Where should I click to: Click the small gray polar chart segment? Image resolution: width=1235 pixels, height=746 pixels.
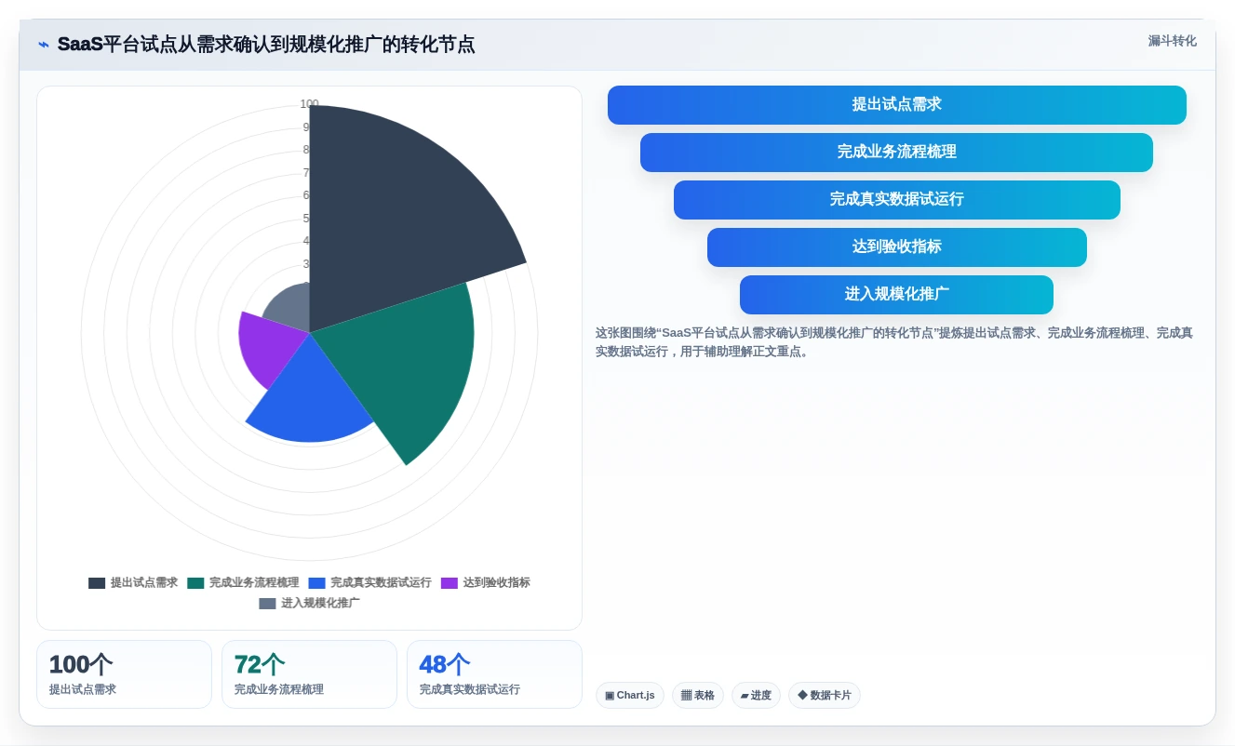click(290, 310)
